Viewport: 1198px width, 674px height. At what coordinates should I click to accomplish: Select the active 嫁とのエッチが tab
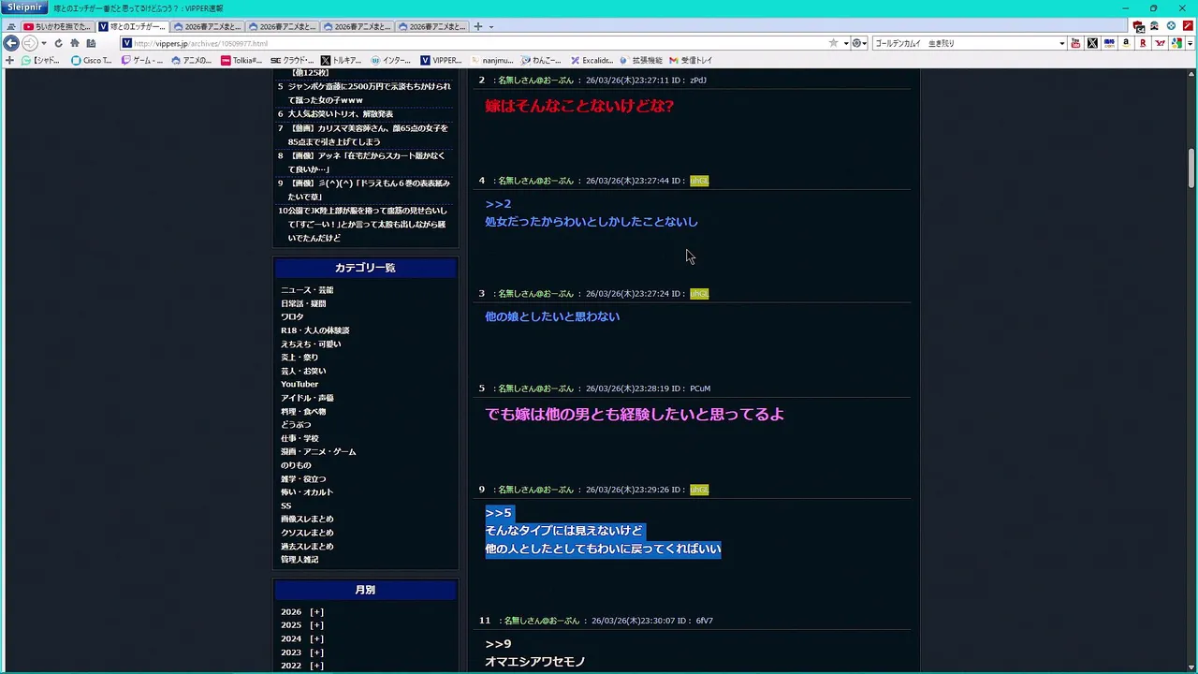pyautogui.click(x=132, y=26)
